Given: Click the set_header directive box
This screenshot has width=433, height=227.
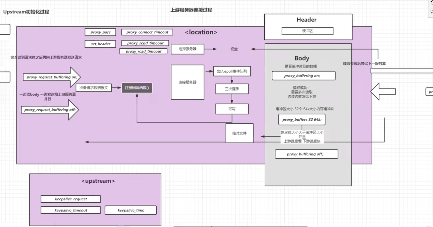Looking at the screenshot, I should tap(100, 44).
